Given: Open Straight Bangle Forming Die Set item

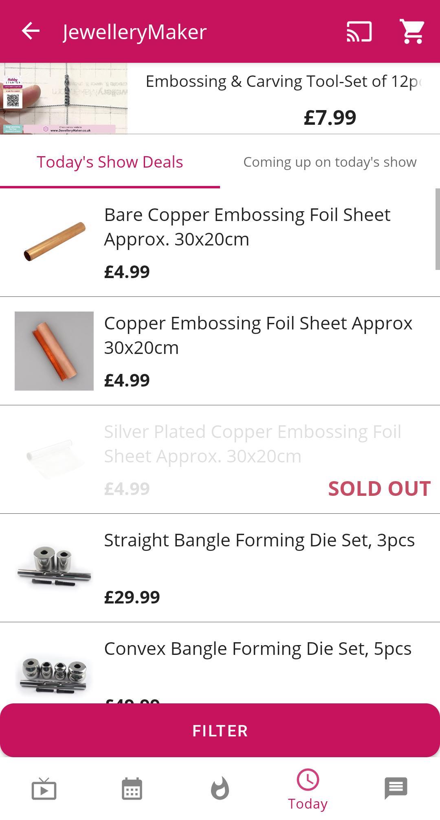Looking at the screenshot, I should 220,568.
